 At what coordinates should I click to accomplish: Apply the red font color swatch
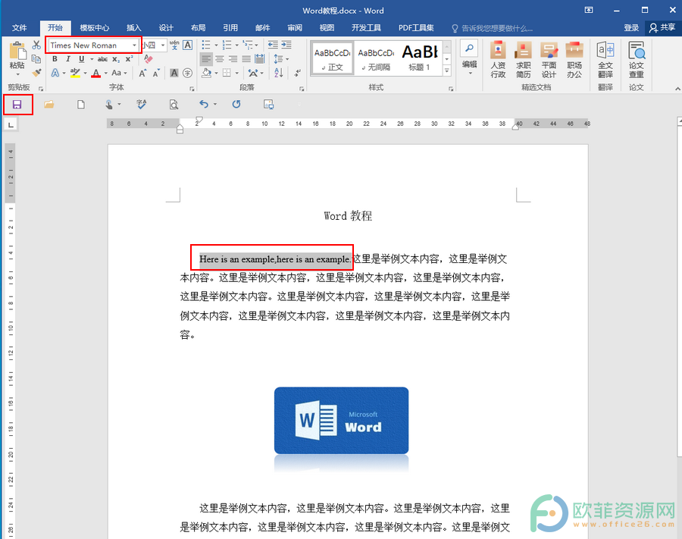[x=96, y=73]
